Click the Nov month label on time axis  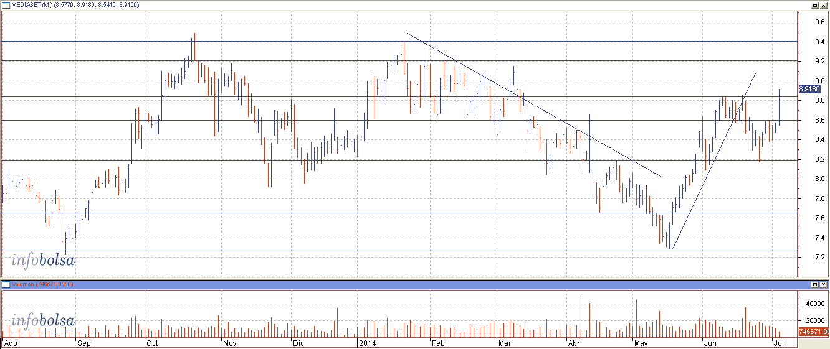tap(230, 343)
